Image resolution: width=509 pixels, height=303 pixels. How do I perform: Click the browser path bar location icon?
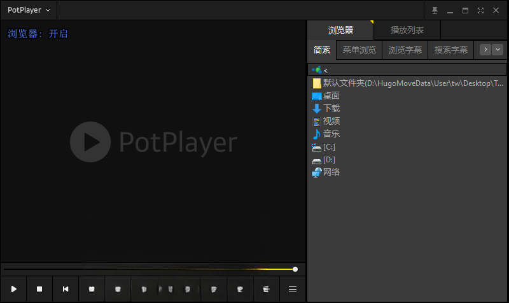(316, 70)
